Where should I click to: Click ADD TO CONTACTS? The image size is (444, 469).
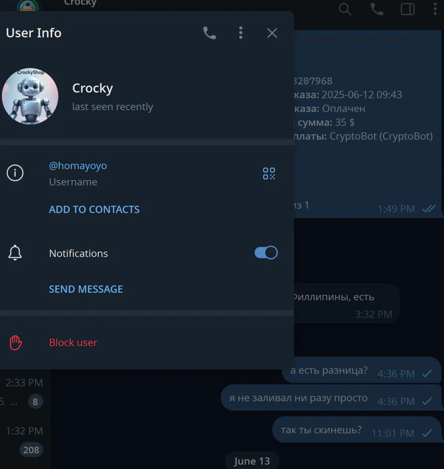pos(94,209)
